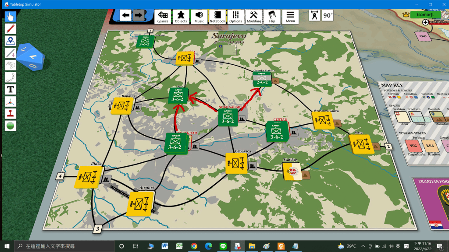The image size is (449, 252).
Task: Open the Notebook panel
Action: (x=217, y=17)
